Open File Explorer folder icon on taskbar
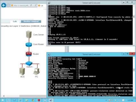 pos(27,100)
